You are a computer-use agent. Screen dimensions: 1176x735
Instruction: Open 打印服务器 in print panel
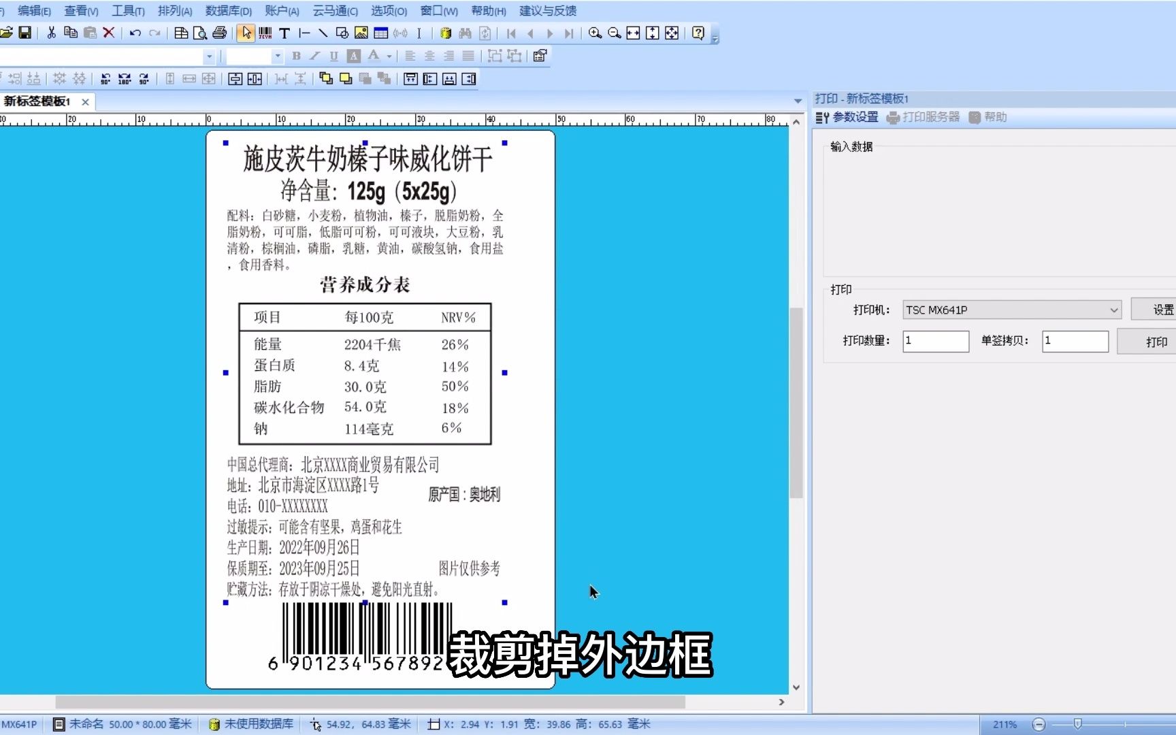(x=923, y=117)
